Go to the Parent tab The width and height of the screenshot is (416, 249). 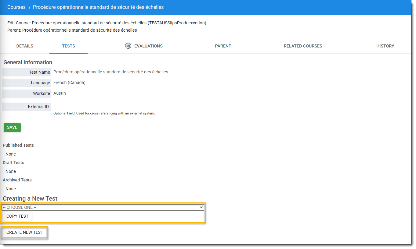point(223,46)
